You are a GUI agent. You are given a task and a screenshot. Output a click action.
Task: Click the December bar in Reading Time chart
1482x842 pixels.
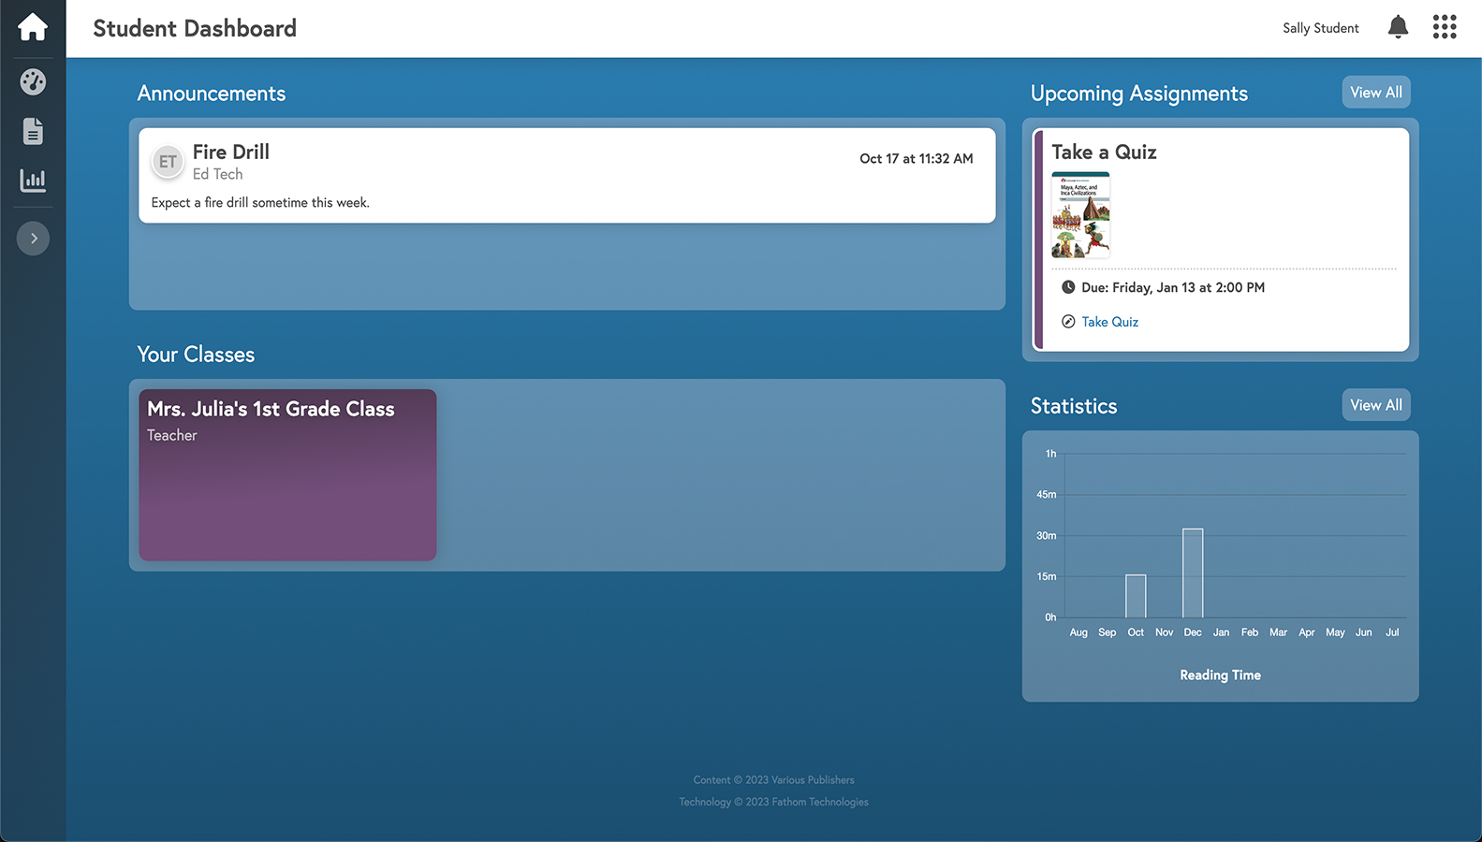click(x=1193, y=573)
